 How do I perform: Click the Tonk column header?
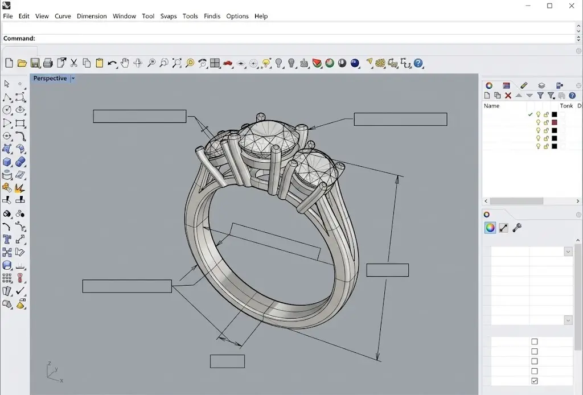(x=566, y=106)
